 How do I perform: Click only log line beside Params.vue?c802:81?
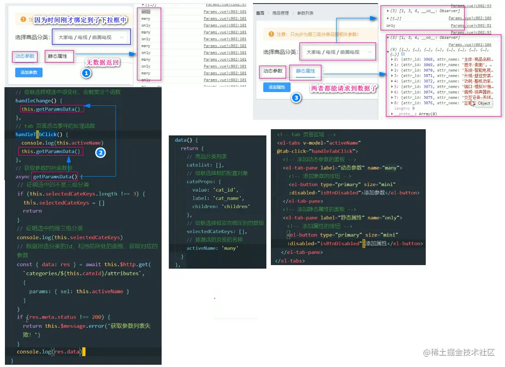pos(391,26)
